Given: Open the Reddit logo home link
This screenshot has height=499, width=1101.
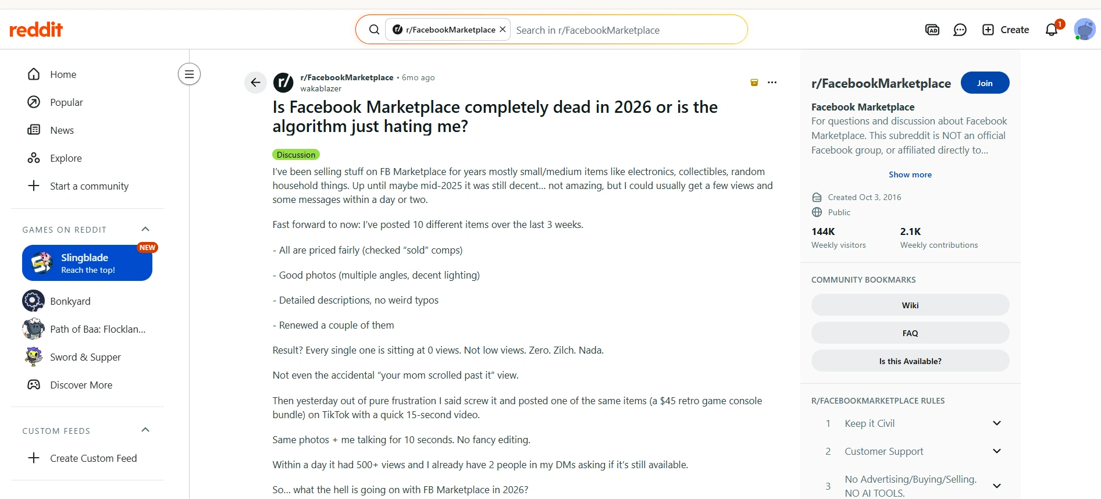Looking at the screenshot, I should (36, 30).
